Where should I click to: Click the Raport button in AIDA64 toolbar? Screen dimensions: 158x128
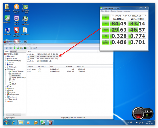[33, 48]
